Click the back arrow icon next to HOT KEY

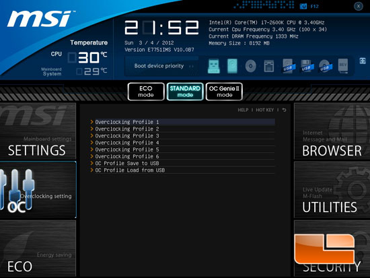[284, 110]
